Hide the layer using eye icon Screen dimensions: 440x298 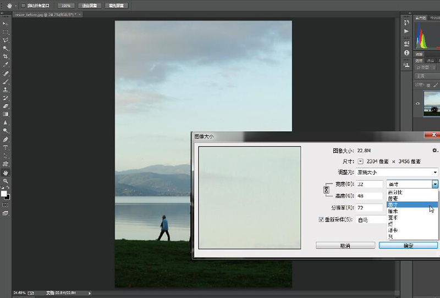[x=418, y=103]
